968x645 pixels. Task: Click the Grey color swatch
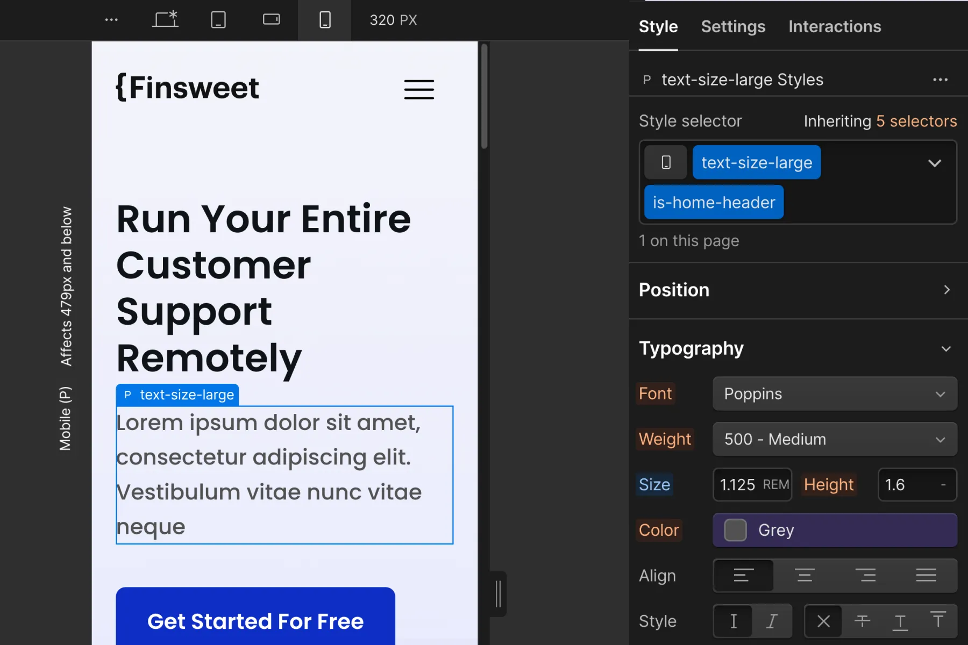point(735,530)
